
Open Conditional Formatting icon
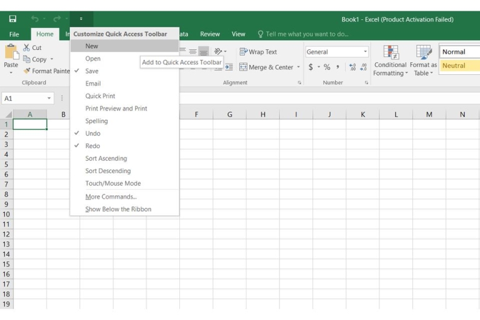tap(391, 52)
